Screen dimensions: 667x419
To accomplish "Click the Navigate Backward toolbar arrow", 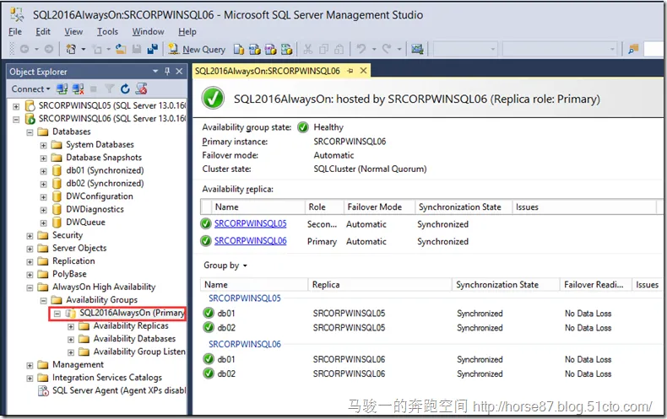I will pos(24,49).
